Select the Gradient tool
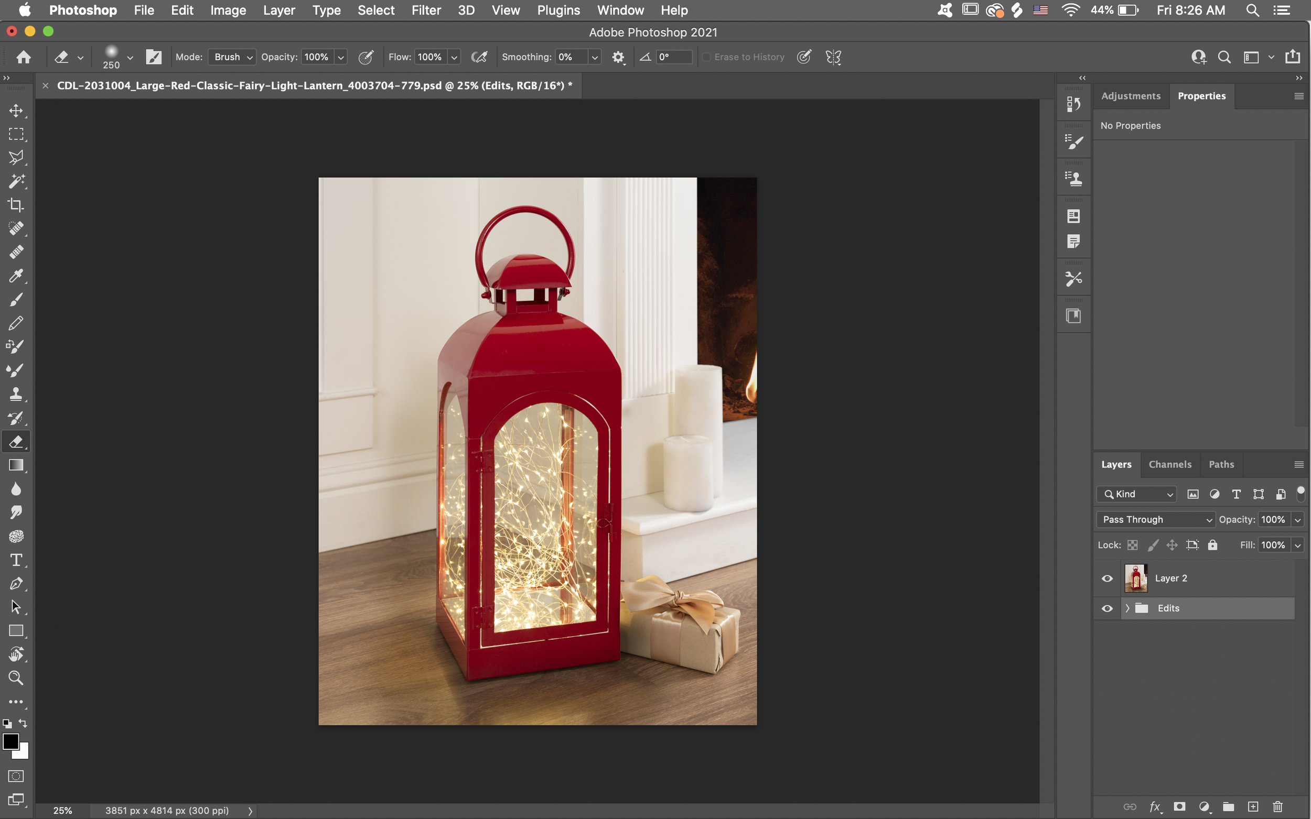The height and width of the screenshot is (819, 1311). click(x=16, y=465)
